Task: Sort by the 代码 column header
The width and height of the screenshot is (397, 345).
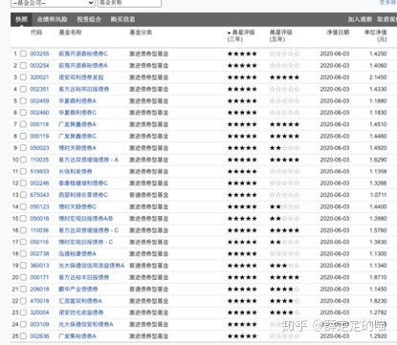Action: pos(36,32)
